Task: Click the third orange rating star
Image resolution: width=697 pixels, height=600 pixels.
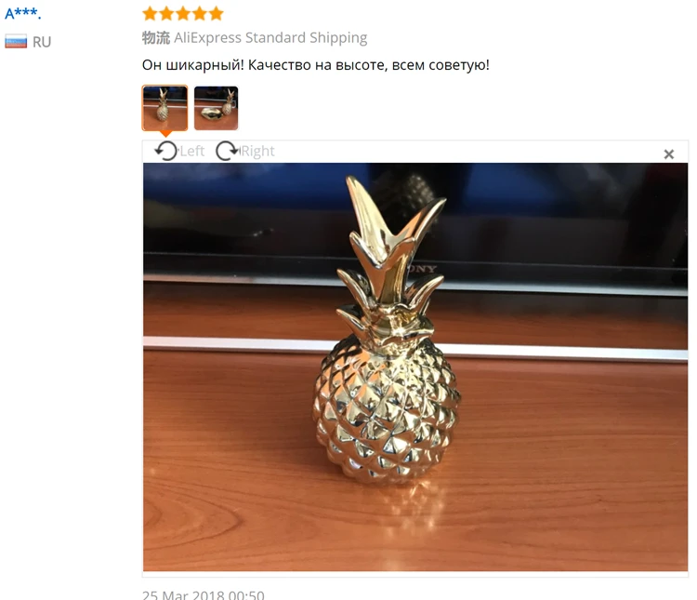Action: click(x=183, y=13)
